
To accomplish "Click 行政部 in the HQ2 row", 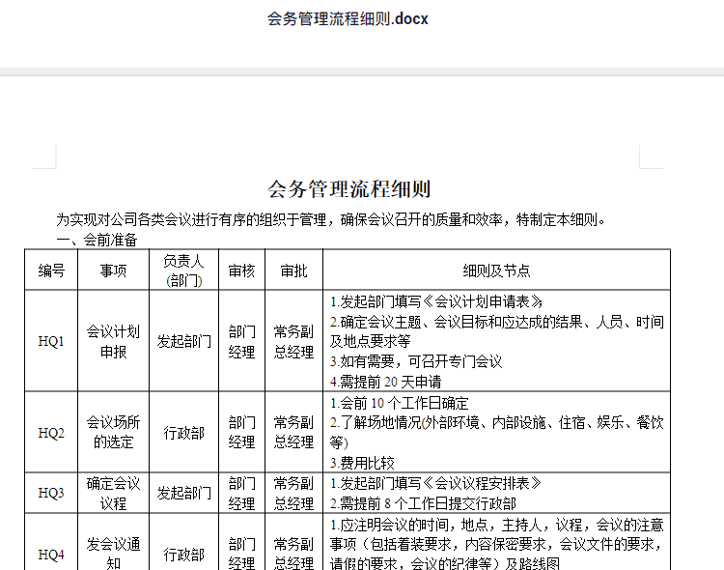I will click(183, 432).
